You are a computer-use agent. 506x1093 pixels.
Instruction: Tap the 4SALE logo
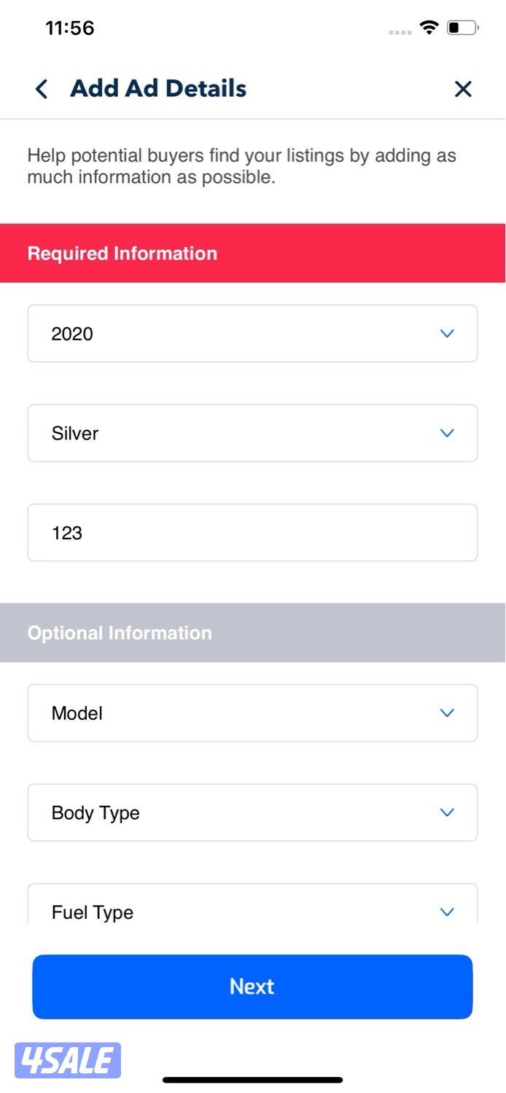[68, 1060]
